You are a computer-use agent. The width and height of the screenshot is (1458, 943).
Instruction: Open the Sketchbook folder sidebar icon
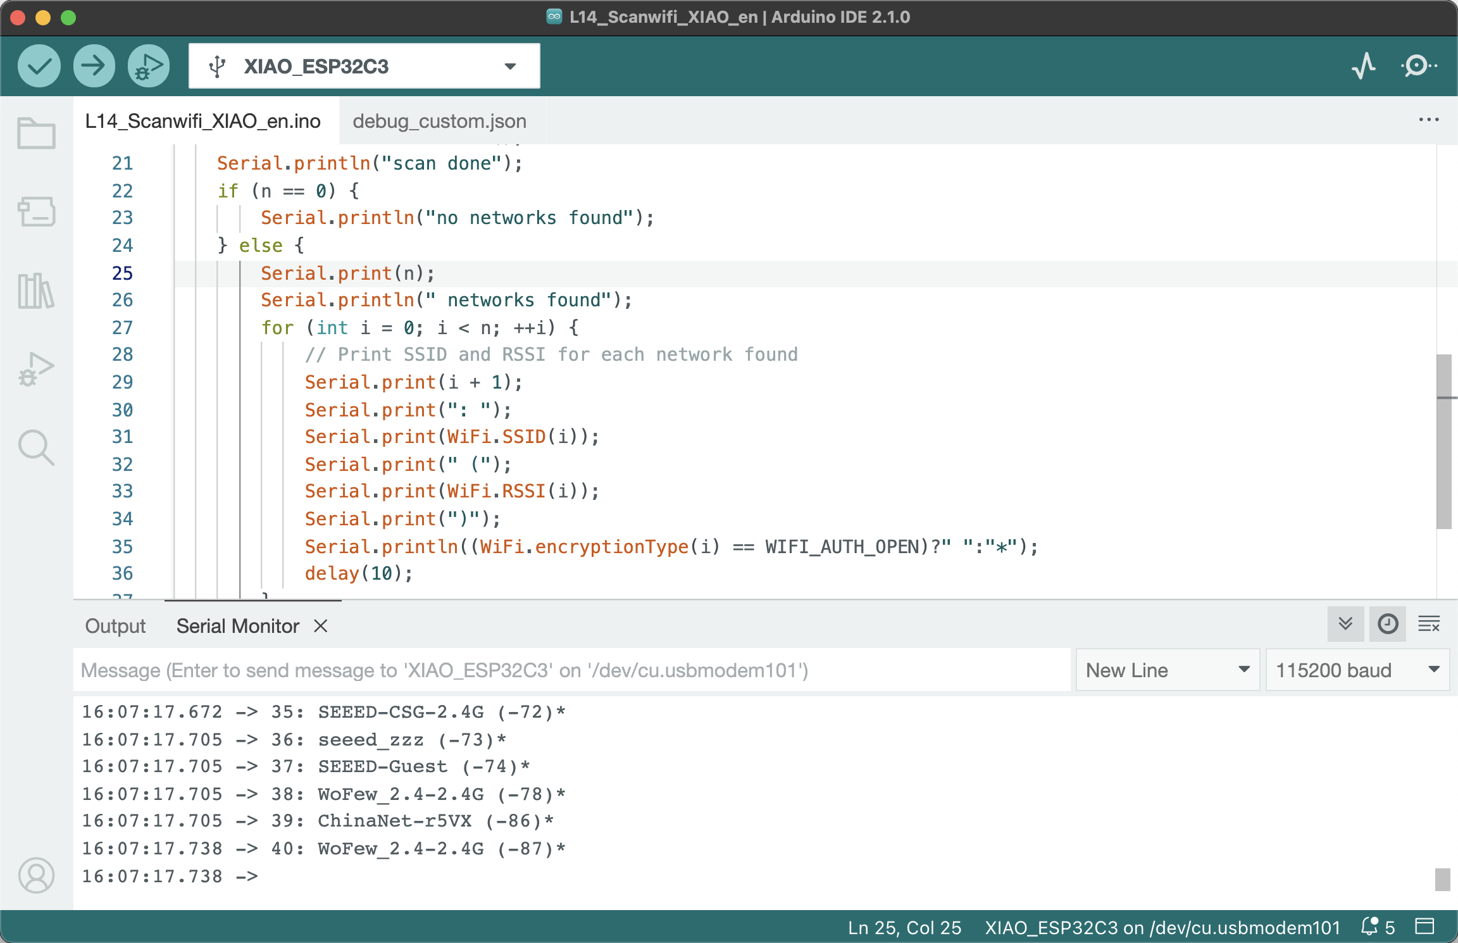(x=36, y=133)
